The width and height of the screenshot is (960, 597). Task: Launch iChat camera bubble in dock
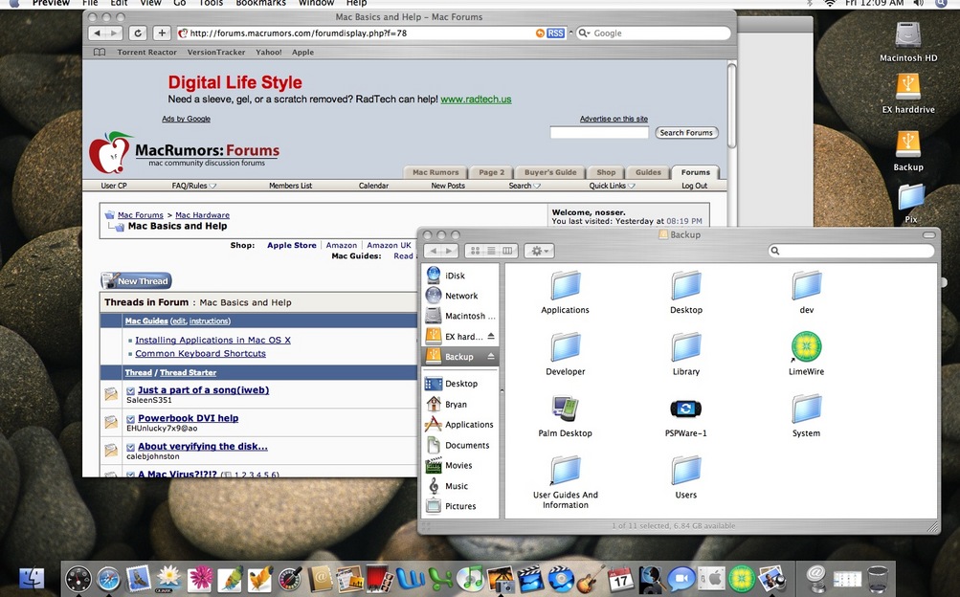681,579
